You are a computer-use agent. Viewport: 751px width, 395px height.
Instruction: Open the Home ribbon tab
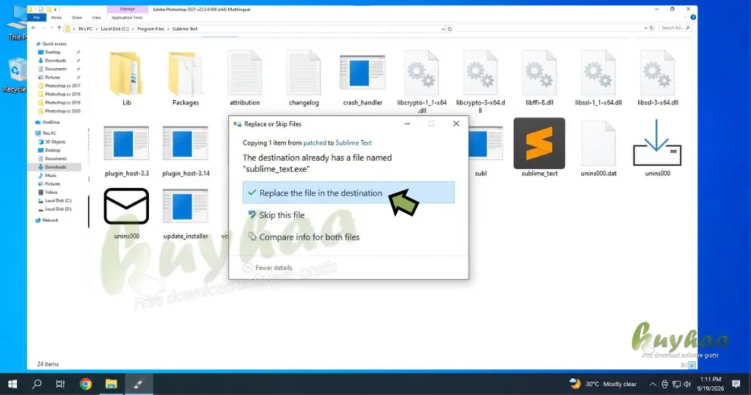coord(56,18)
